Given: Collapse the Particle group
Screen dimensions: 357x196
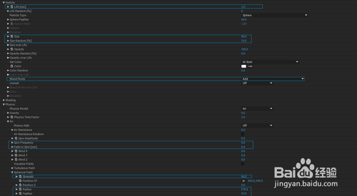Looking at the screenshot, I should [4, 3].
